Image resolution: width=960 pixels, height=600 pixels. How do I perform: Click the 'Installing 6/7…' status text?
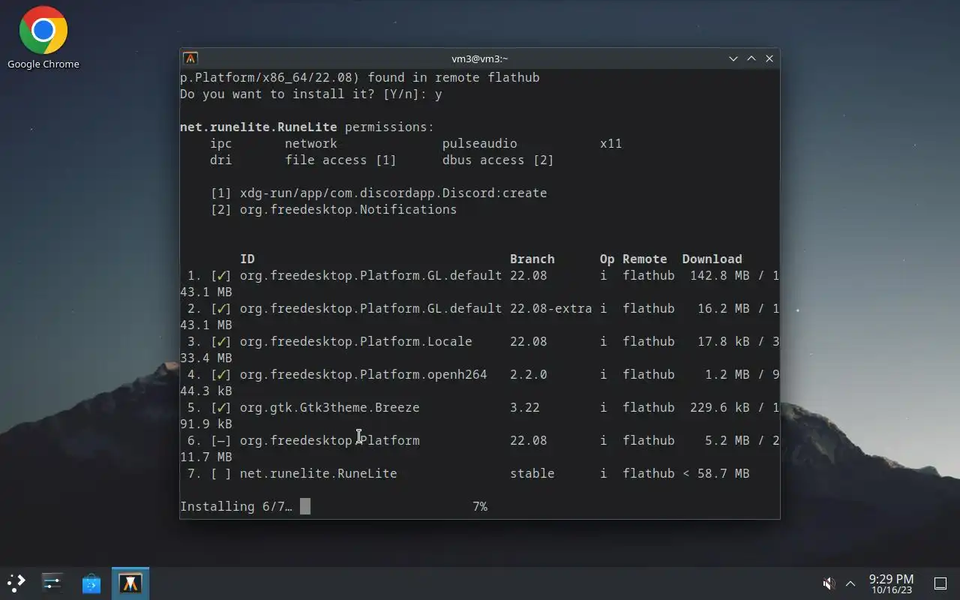click(x=236, y=506)
